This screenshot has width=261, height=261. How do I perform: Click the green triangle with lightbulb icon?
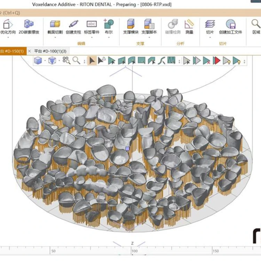pos(237,61)
